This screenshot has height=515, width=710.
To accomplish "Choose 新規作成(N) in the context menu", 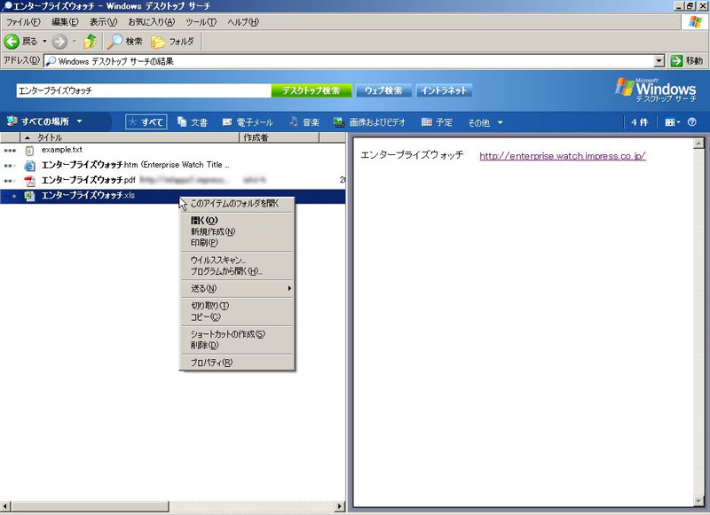I will coord(237,231).
